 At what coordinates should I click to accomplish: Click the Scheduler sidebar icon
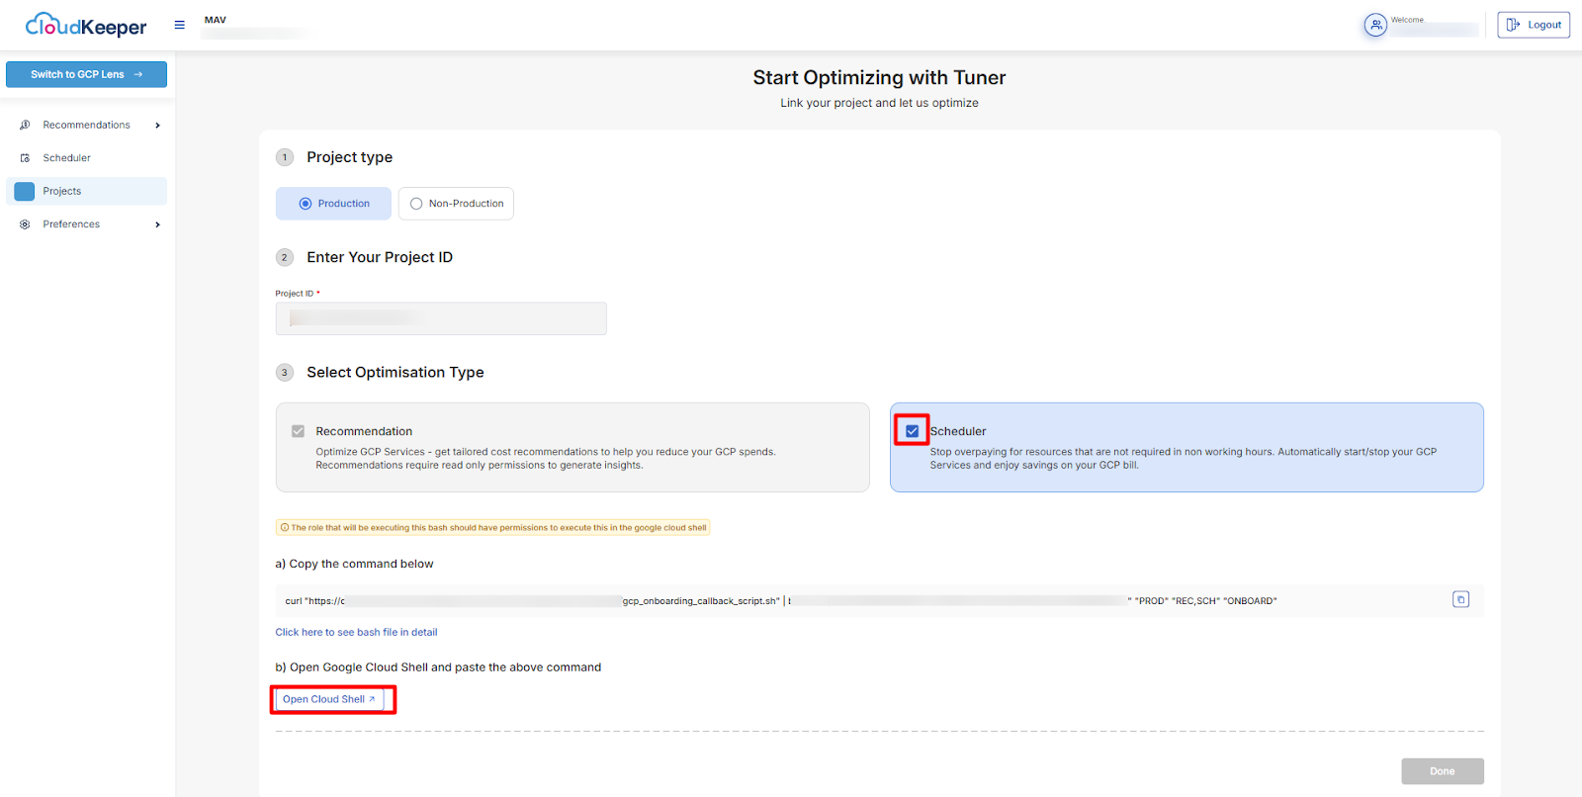pos(25,158)
